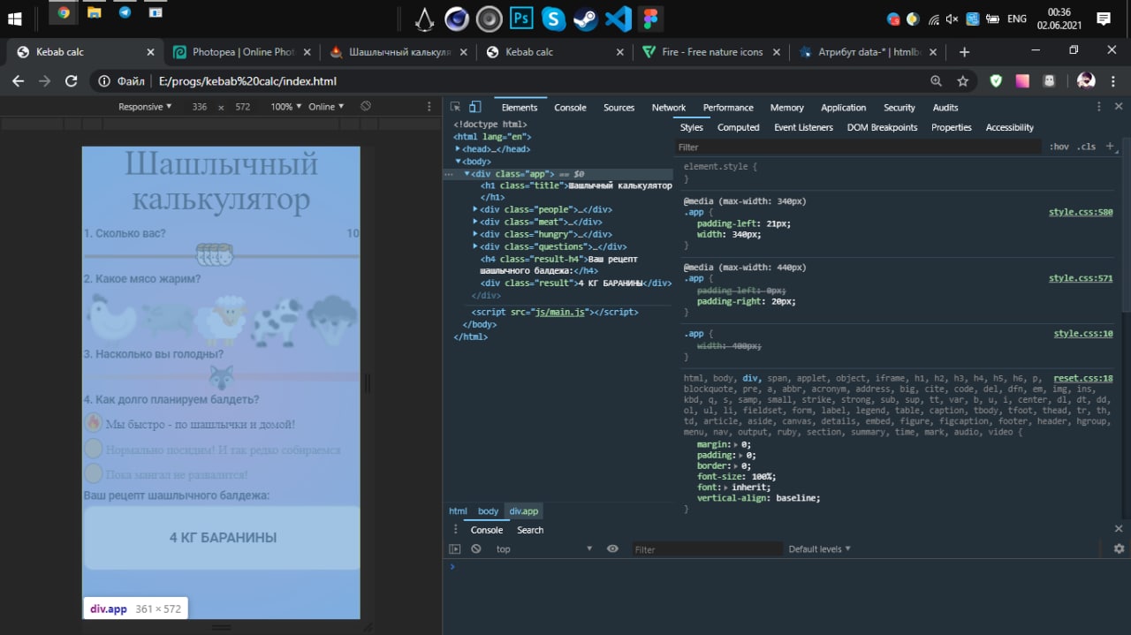Launch Skype from the top dock
The image size is (1131, 635).
coord(554,18)
